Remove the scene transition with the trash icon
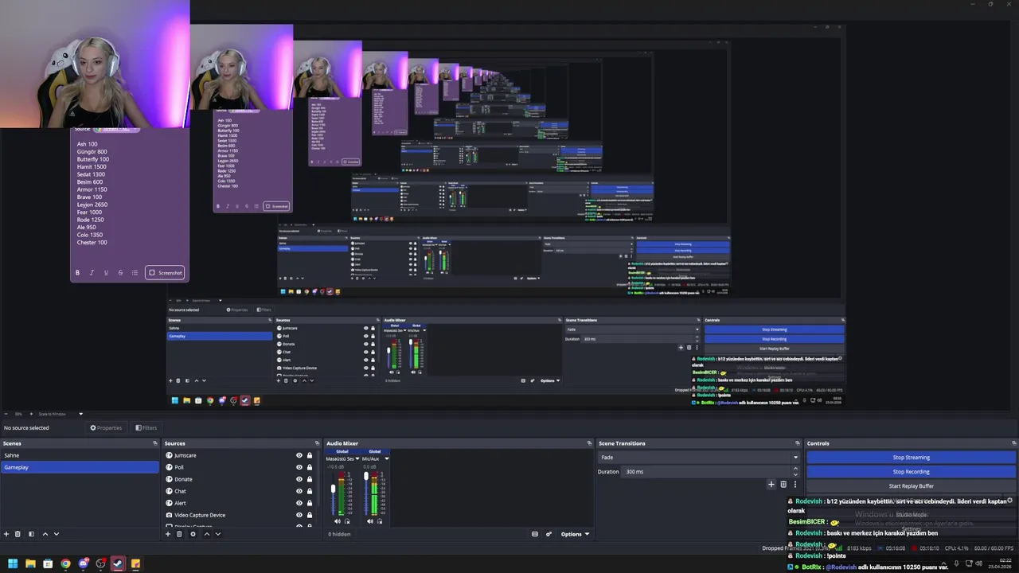The image size is (1019, 573). point(783,484)
